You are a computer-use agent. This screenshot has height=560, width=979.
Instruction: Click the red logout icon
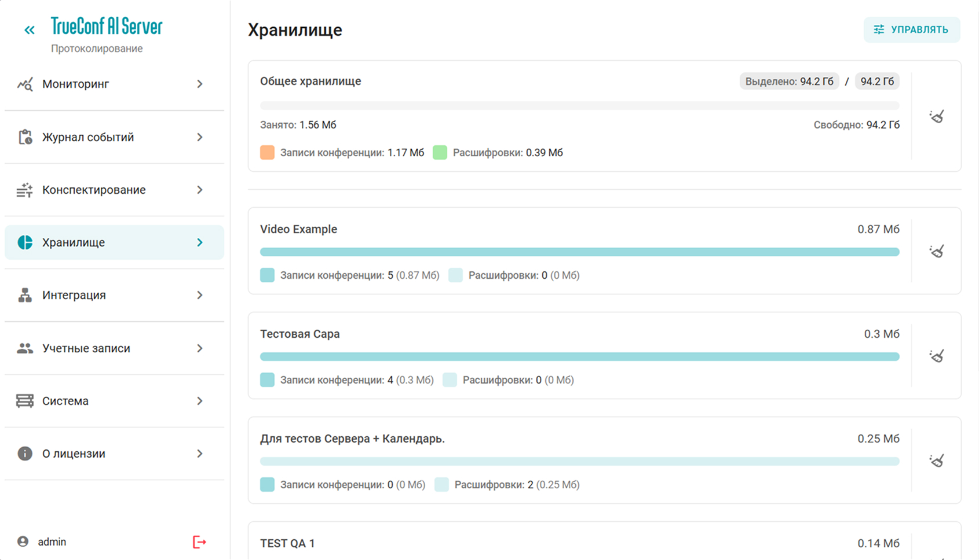tap(199, 542)
